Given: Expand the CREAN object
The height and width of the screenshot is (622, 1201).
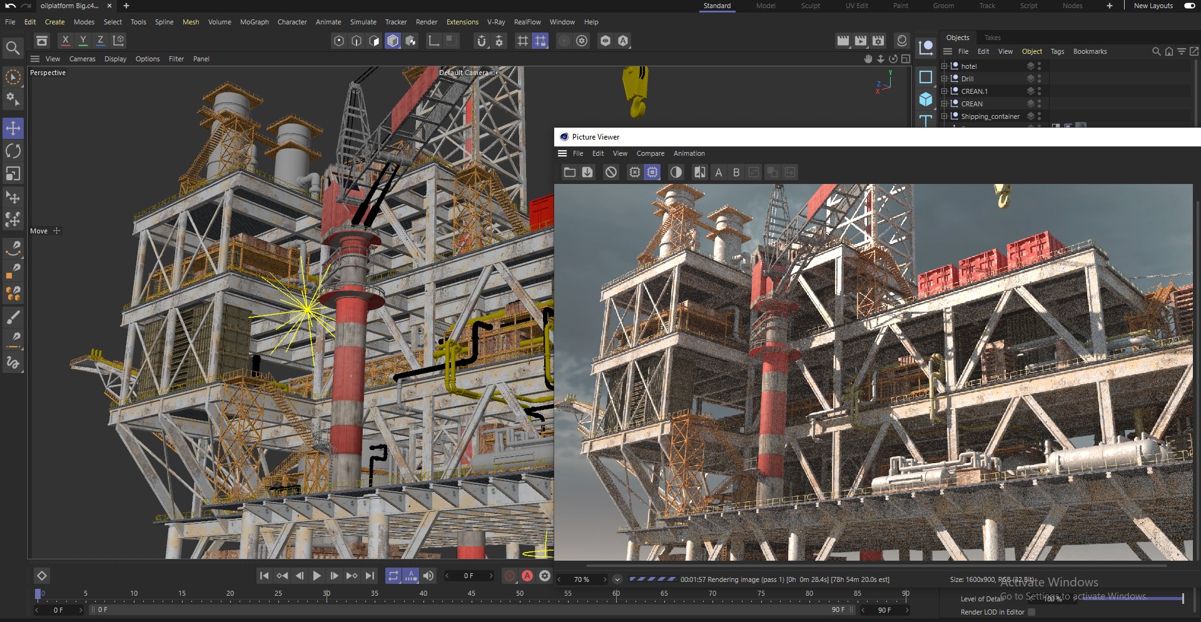Looking at the screenshot, I should (x=945, y=103).
